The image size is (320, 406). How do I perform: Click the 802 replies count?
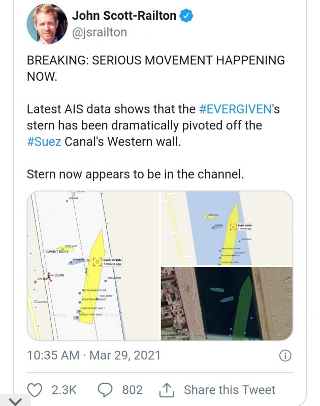(x=133, y=390)
